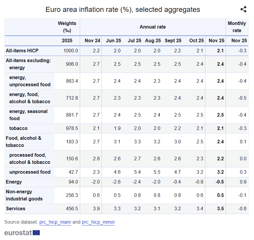Click the Energy row label

coord(14,182)
